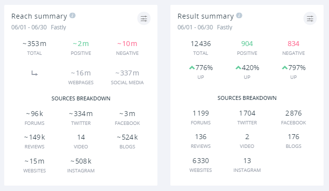Image resolution: width=329 pixels, height=191 pixels.
Task: Open the ~337m social media reach
Action: [x=127, y=73]
